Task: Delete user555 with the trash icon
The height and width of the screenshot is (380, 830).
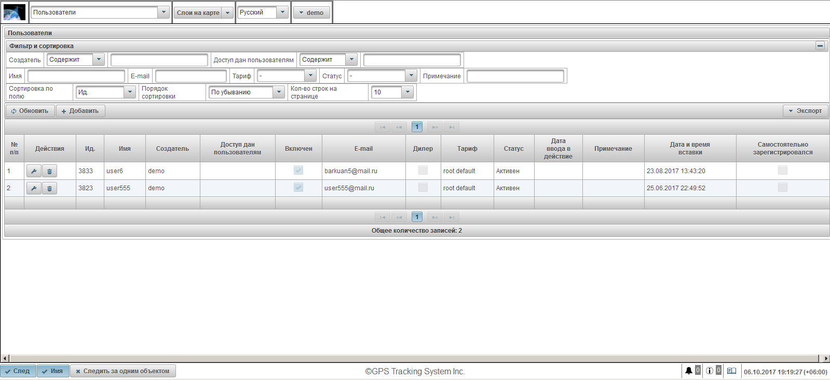Action: pos(49,188)
